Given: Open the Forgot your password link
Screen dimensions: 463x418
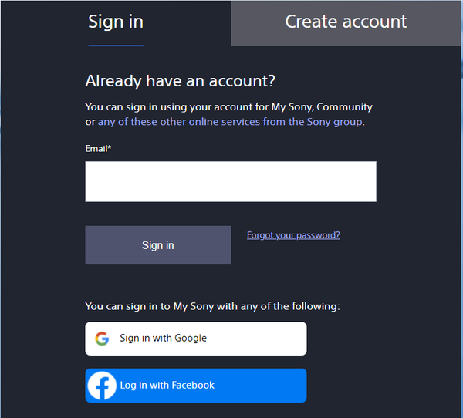Looking at the screenshot, I should [x=293, y=235].
